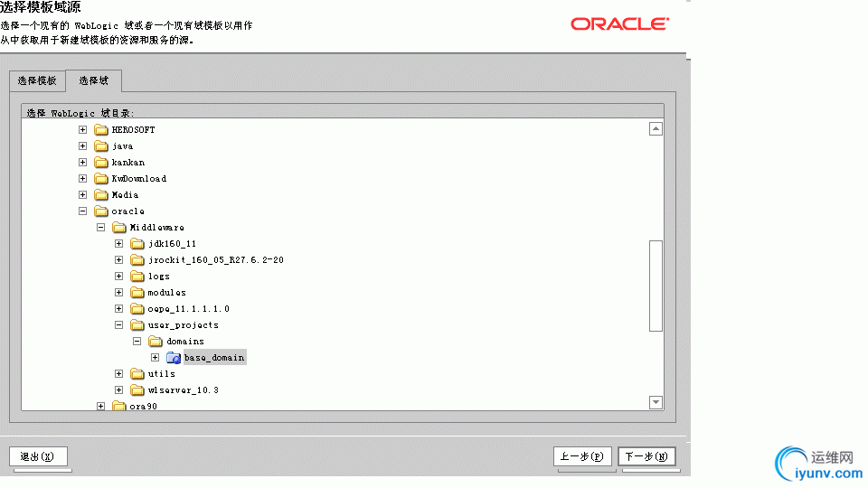The width and height of the screenshot is (868, 488).
Task: Expand the wlserver_10.3 tree node
Action: click(119, 390)
